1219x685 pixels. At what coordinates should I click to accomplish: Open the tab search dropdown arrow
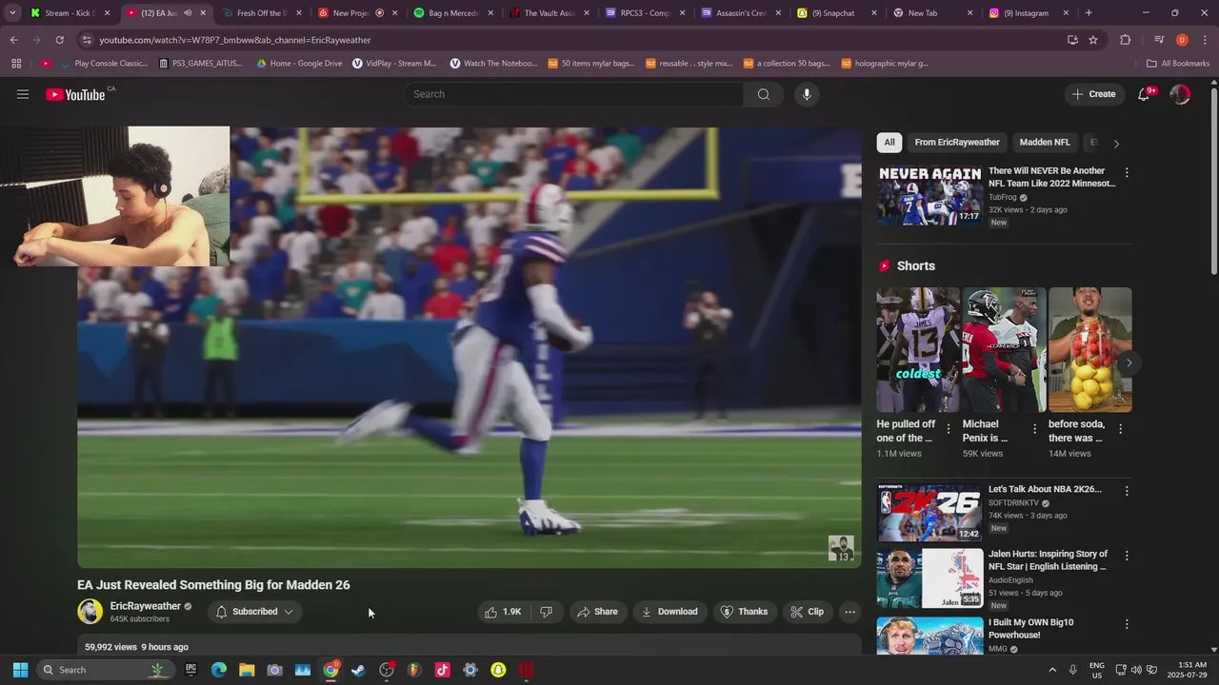click(11, 13)
